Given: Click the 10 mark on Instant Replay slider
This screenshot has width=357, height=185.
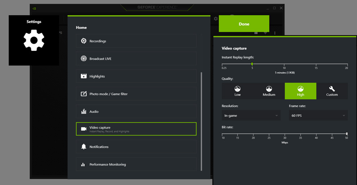Looking at the screenshot, I should coord(284,68).
